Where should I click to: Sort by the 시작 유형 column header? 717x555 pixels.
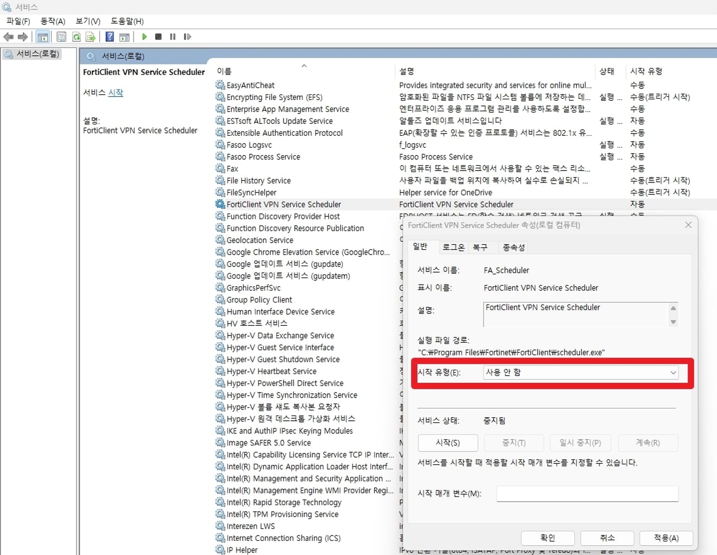pyautogui.click(x=671, y=71)
